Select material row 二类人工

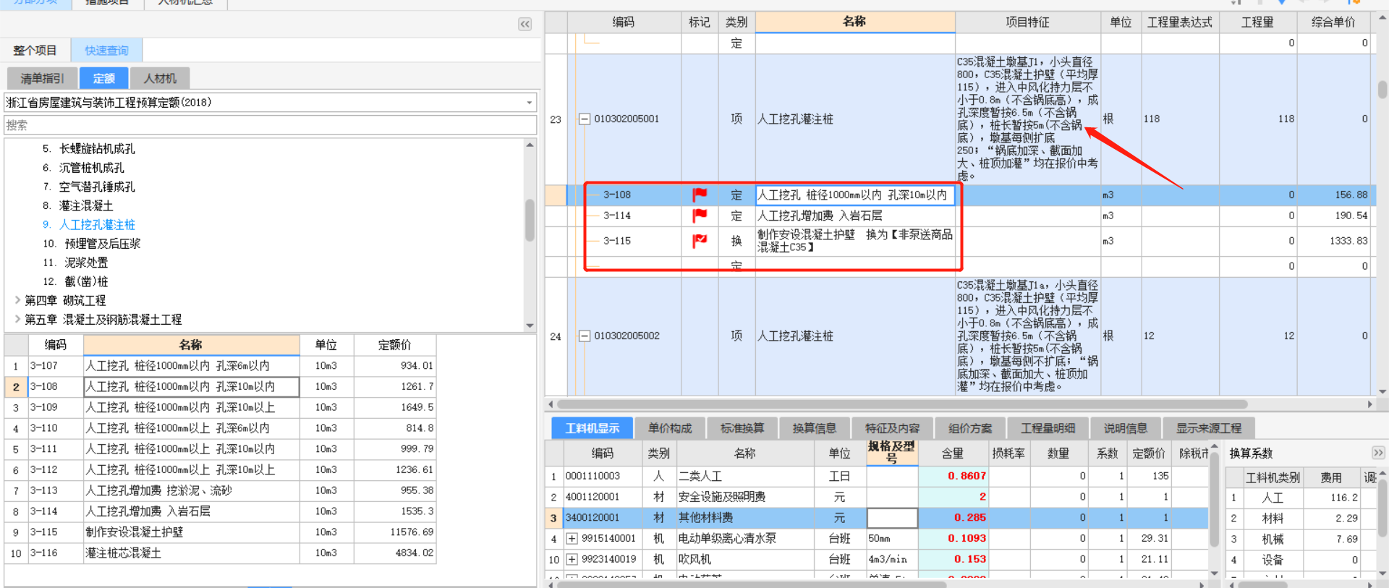875,476
